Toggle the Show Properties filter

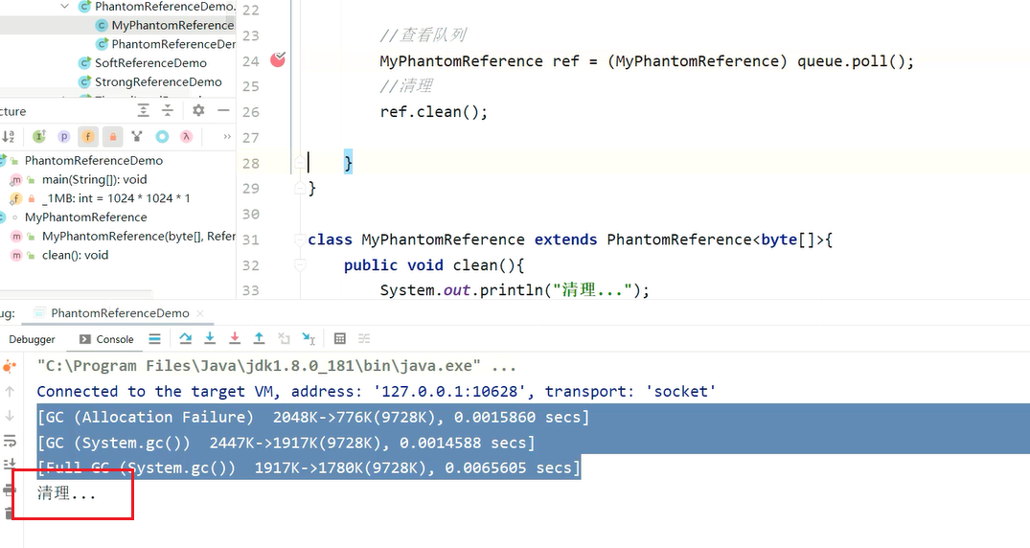pyautogui.click(x=63, y=137)
